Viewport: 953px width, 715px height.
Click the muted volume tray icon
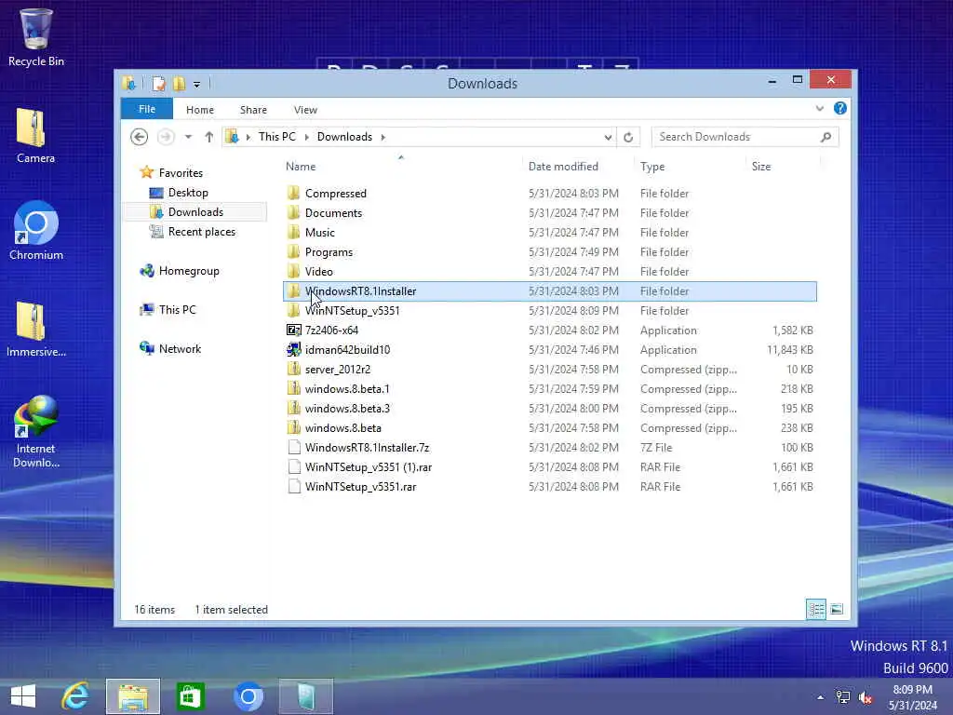click(x=866, y=697)
